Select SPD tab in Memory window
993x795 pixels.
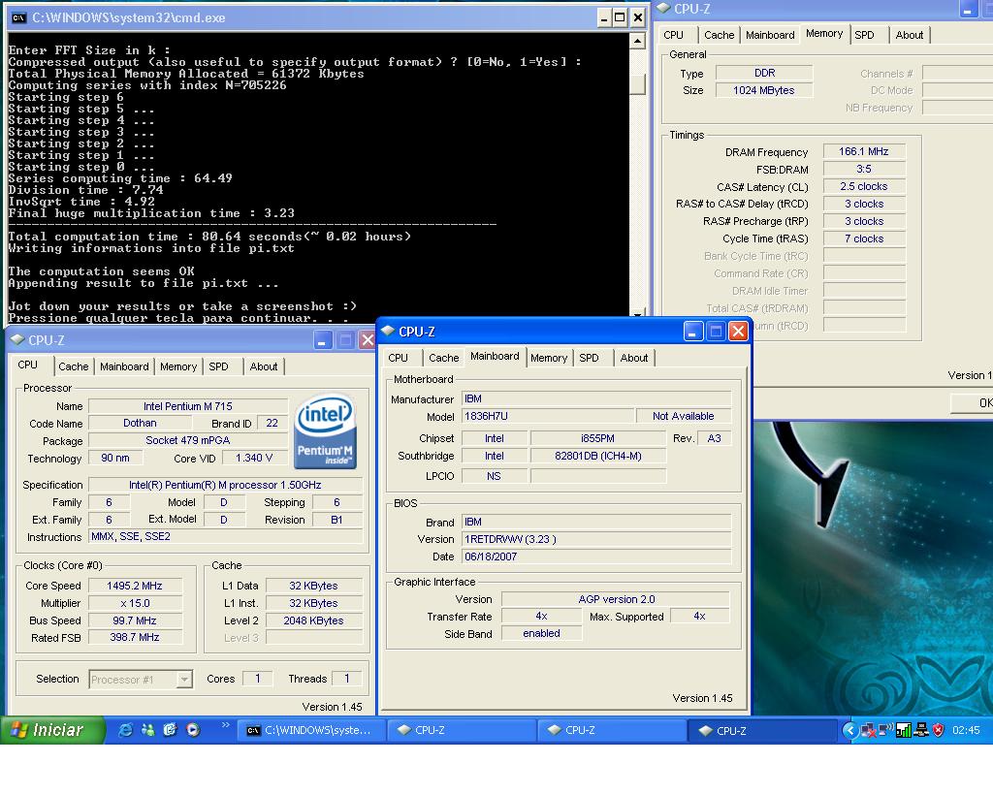point(864,35)
